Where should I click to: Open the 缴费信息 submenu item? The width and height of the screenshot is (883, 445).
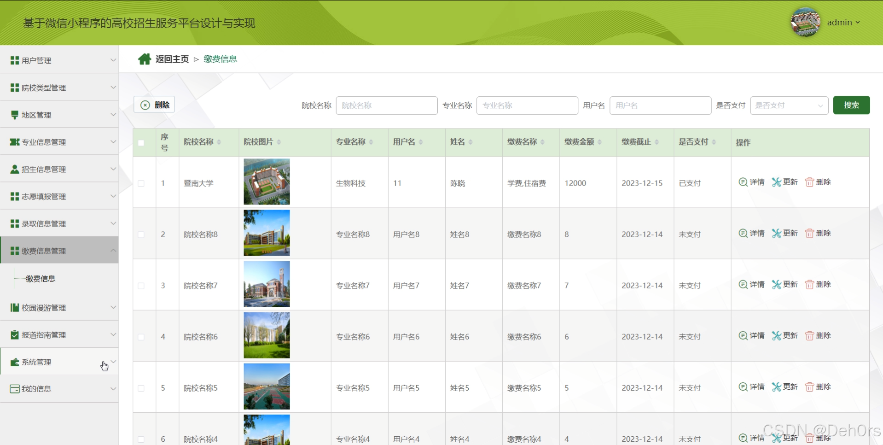[x=41, y=278]
